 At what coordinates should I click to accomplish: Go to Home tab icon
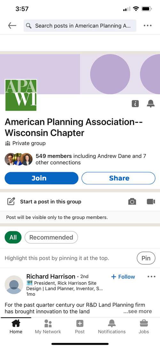(x=16, y=323)
